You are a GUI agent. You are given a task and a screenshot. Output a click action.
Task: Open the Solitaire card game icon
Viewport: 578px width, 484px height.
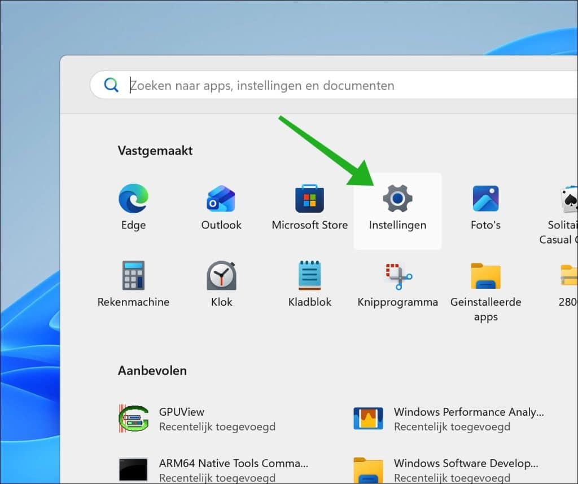(567, 201)
